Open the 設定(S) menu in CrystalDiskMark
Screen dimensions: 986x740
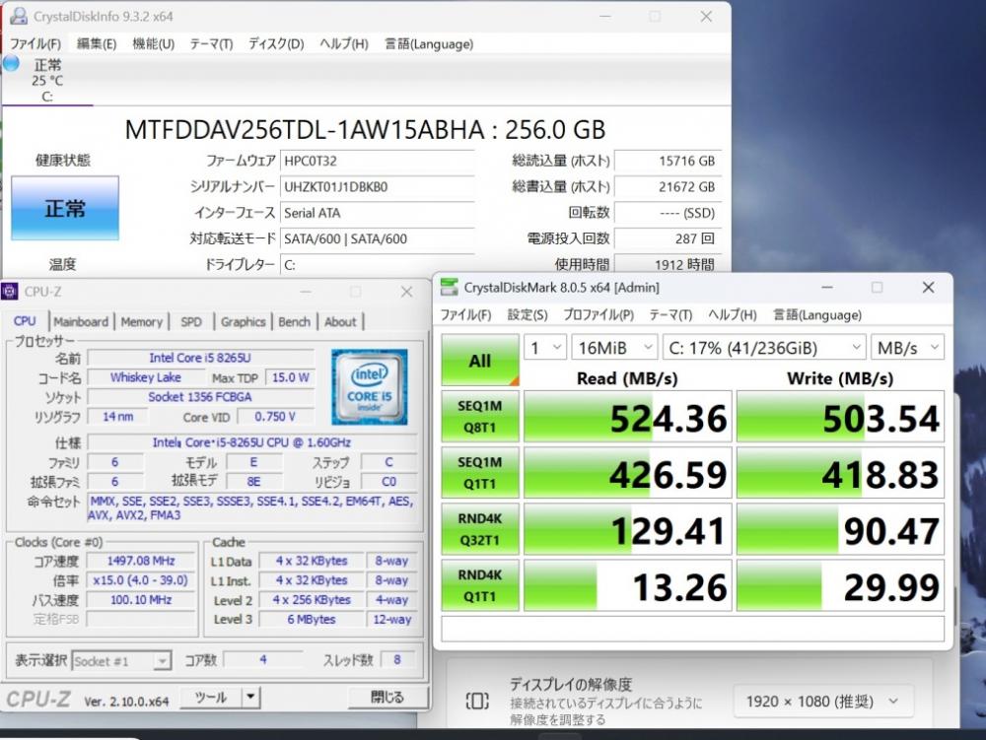tap(528, 314)
